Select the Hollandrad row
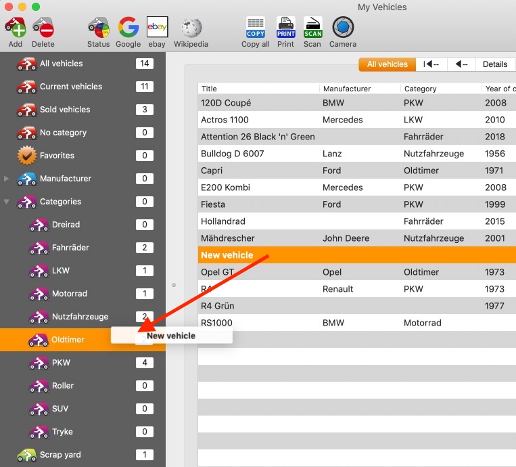516x467 pixels. click(357, 221)
